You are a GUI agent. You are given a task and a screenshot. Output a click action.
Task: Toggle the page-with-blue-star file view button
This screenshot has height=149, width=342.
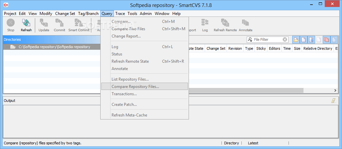311,39
